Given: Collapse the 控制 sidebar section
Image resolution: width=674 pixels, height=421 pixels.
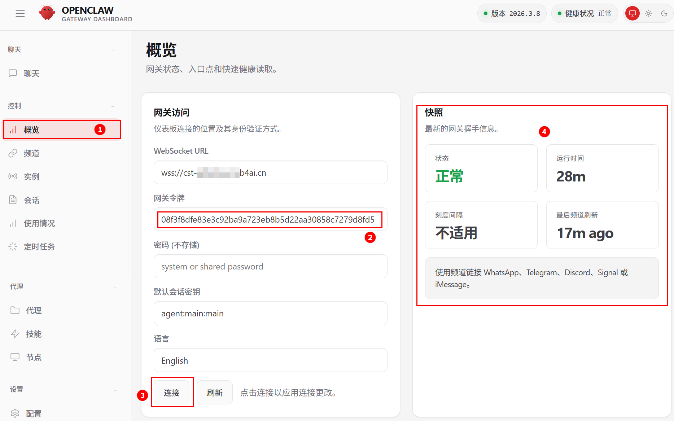Looking at the screenshot, I should click(113, 106).
